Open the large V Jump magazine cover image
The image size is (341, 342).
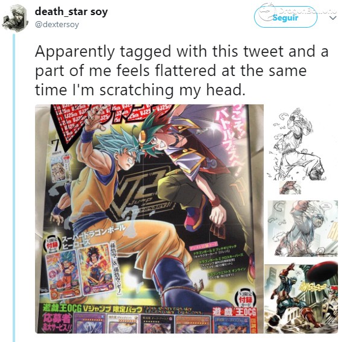point(149,219)
